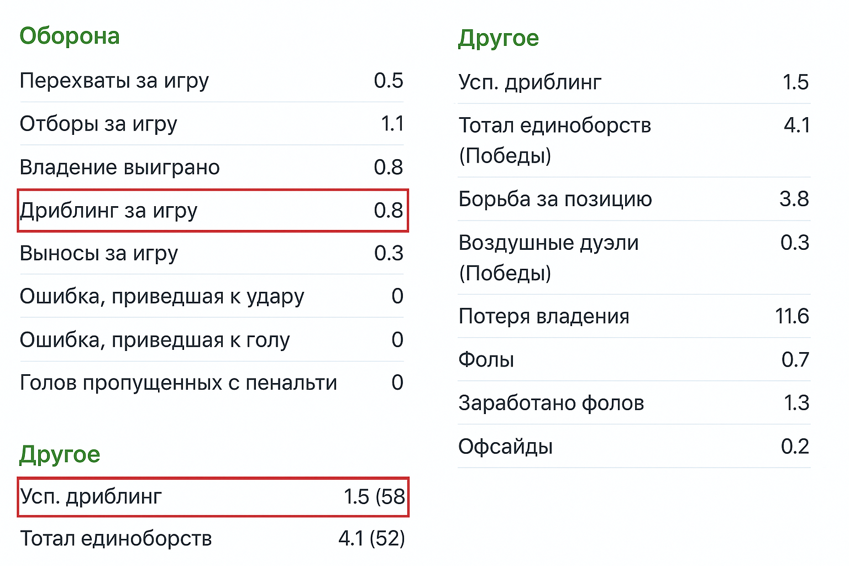Click the green Оборона section heading

[x=70, y=36]
